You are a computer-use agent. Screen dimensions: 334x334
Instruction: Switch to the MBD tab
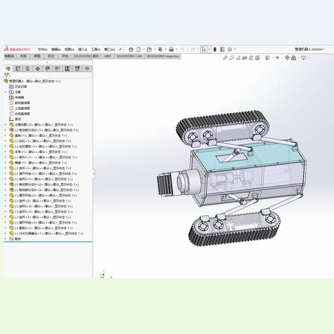[x=108, y=56]
